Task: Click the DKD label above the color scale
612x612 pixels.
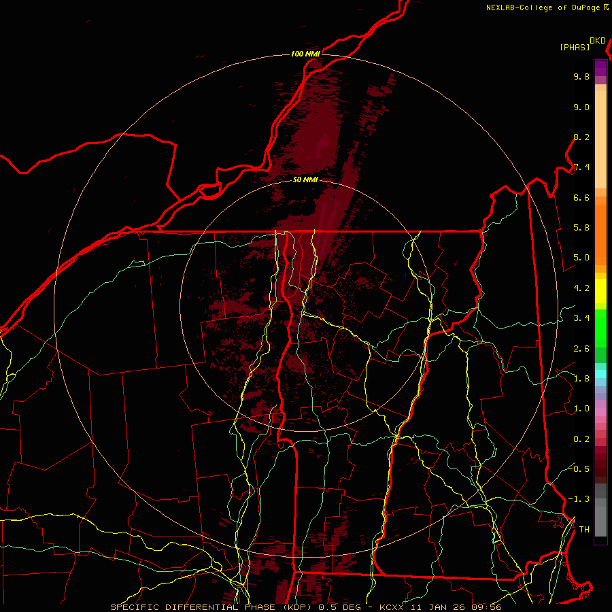Action: (598, 41)
